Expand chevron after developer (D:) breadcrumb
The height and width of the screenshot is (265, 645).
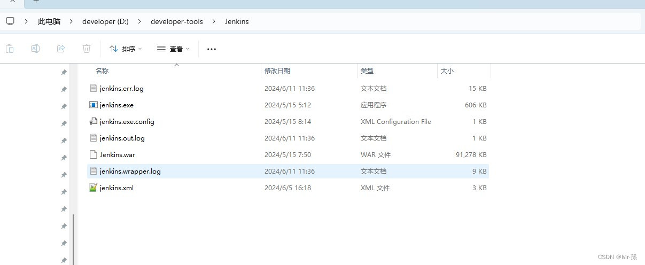click(140, 21)
